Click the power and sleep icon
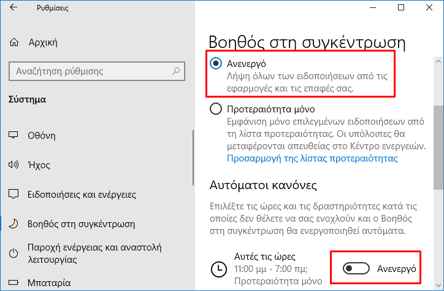The image size is (444, 291). pyautogui.click(x=15, y=254)
